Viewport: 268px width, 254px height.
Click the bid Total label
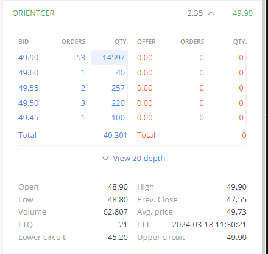(x=27, y=135)
